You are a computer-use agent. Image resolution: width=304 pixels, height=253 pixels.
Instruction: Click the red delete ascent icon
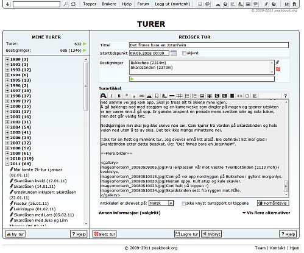pyautogui.click(x=278, y=69)
